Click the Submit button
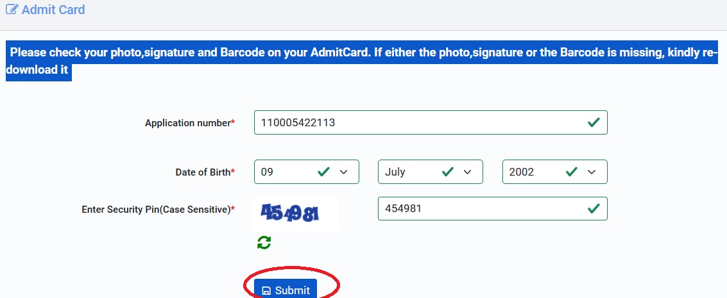 click(x=286, y=289)
